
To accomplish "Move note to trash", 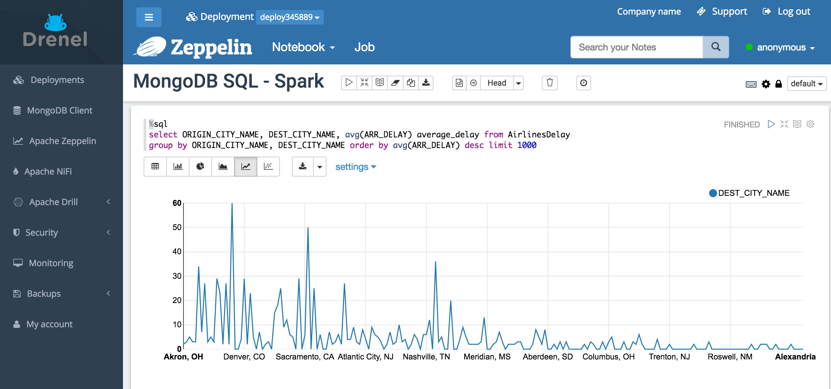I will [x=550, y=83].
